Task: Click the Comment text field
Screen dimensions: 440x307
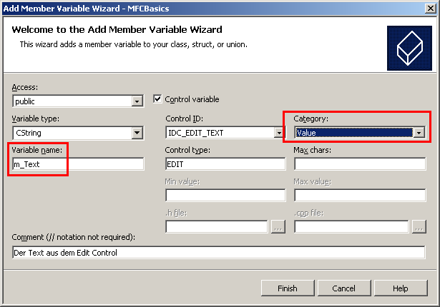Action: click(x=219, y=253)
